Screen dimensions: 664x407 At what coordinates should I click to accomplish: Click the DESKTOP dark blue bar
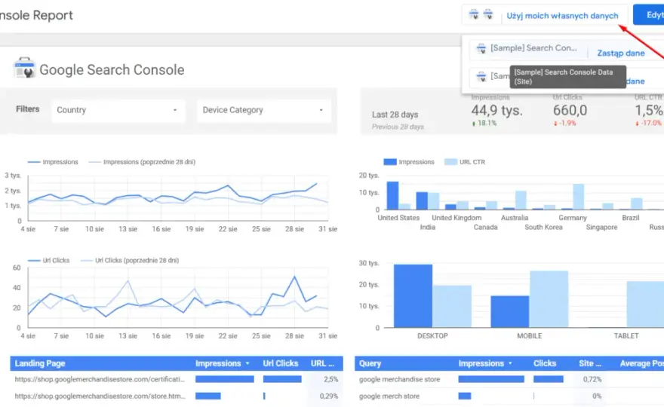tap(413, 295)
